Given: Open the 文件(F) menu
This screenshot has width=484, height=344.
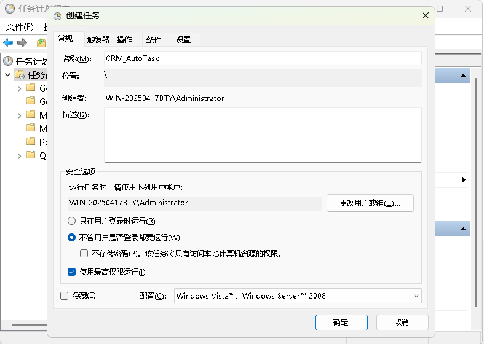Looking at the screenshot, I should pyautogui.click(x=20, y=28).
